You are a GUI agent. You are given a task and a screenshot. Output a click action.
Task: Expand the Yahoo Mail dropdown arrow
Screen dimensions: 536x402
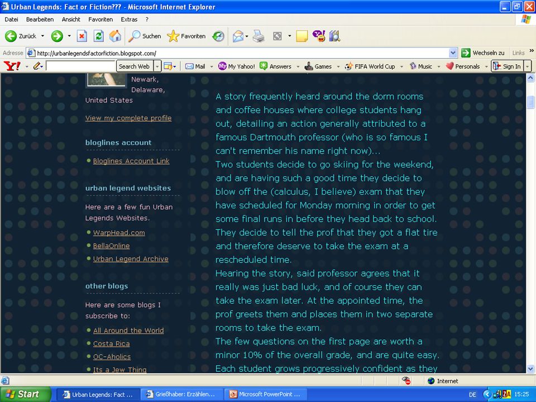212,66
